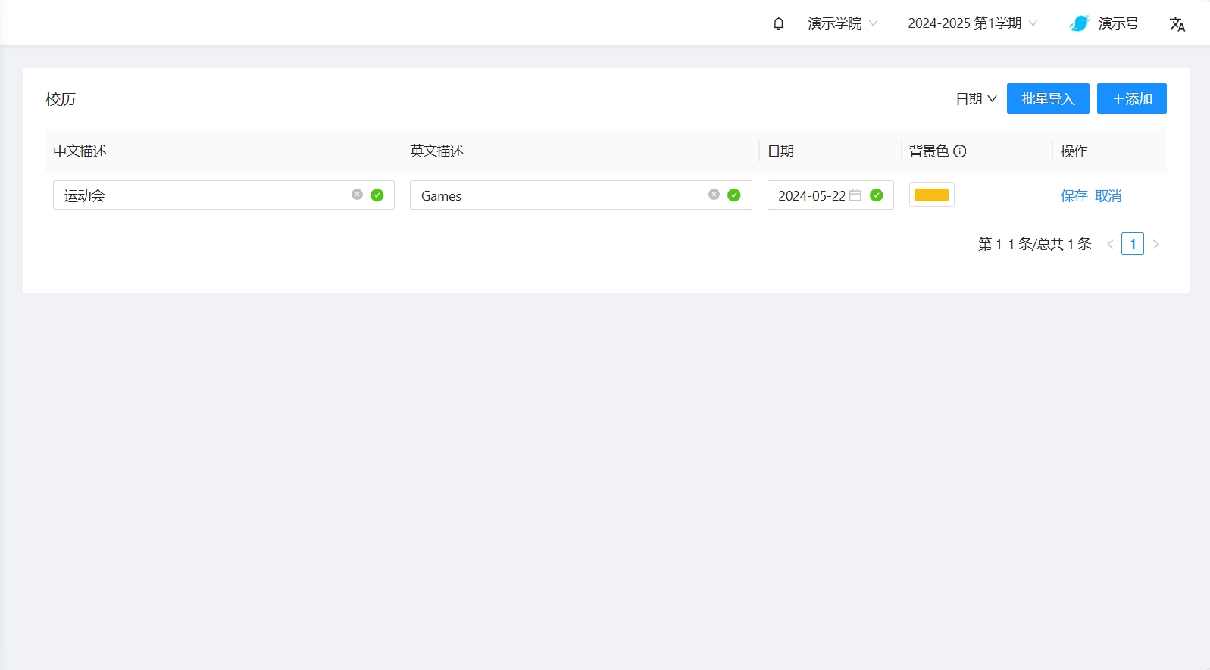
Task: Click the language translate icon
Action: (x=1177, y=24)
